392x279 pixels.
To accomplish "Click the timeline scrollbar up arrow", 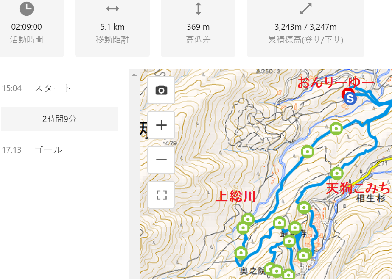I will pyautogui.click(x=134, y=75).
